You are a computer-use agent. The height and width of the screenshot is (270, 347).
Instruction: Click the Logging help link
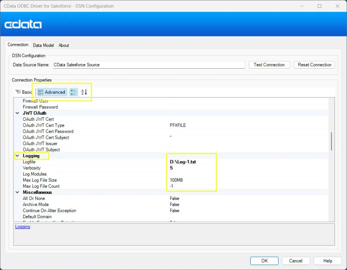pos(23,227)
